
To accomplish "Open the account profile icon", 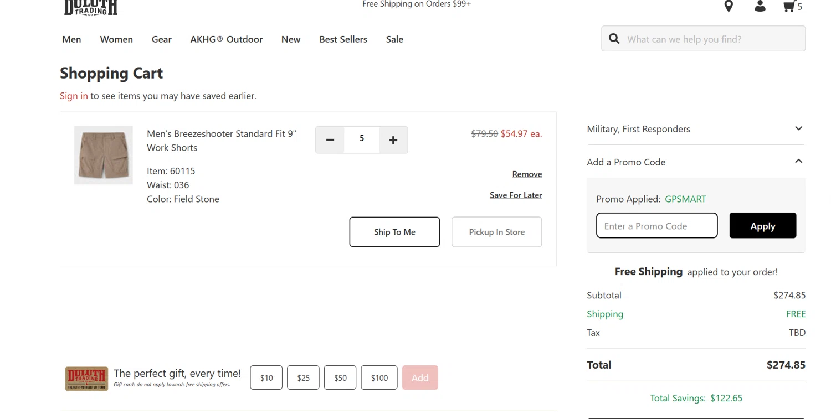I will [760, 6].
